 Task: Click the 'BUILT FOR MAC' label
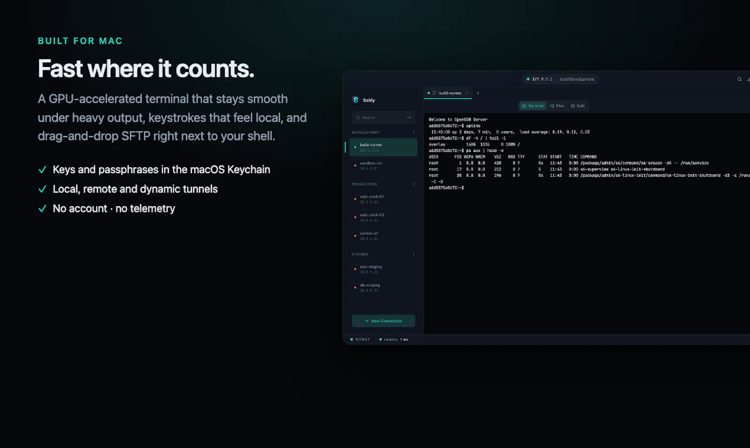click(x=80, y=41)
